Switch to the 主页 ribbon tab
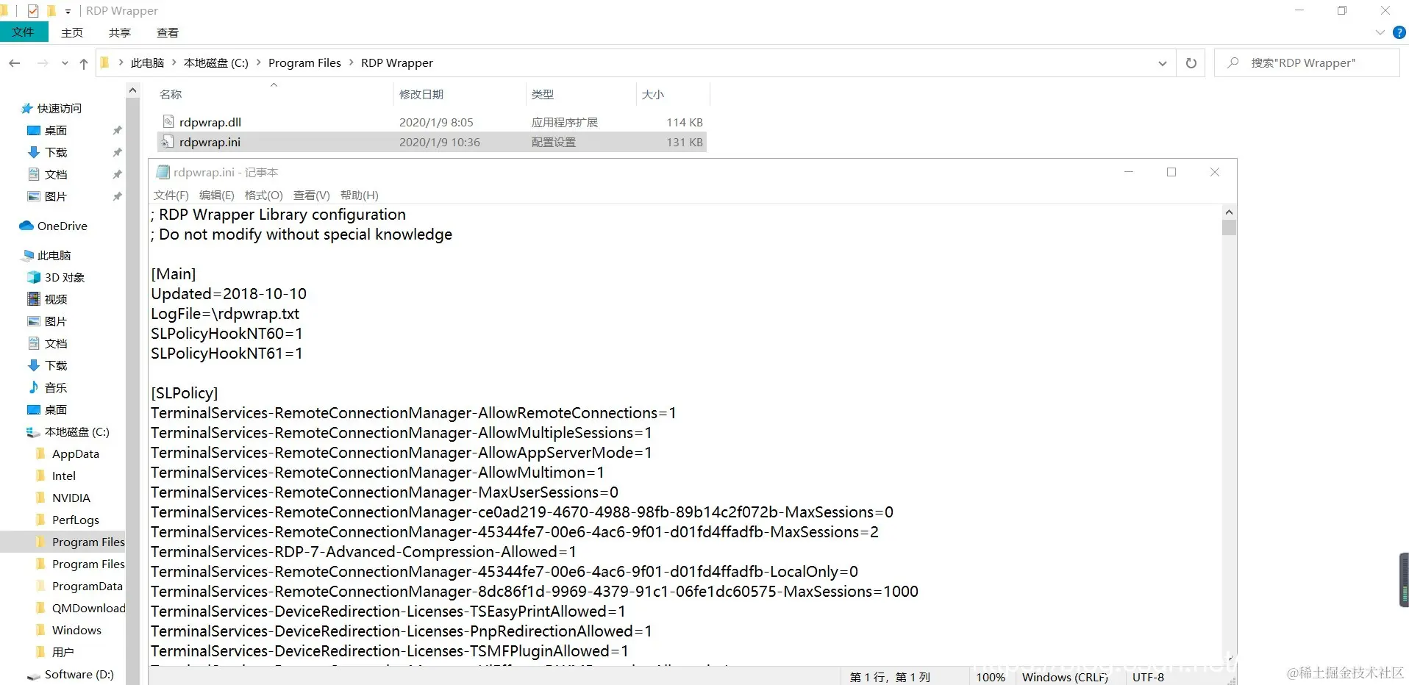 click(x=72, y=33)
